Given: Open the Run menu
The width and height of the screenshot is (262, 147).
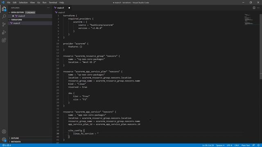Looking at the screenshot, I should coord(45,2).
